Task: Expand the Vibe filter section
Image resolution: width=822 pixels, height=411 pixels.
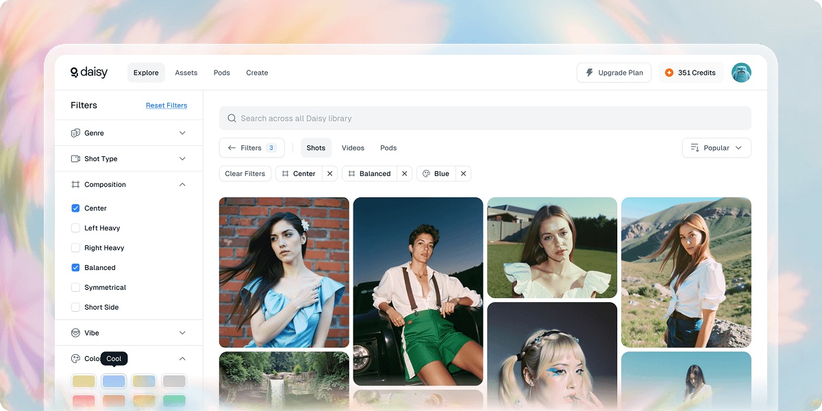Action: (x=182, y=333)
